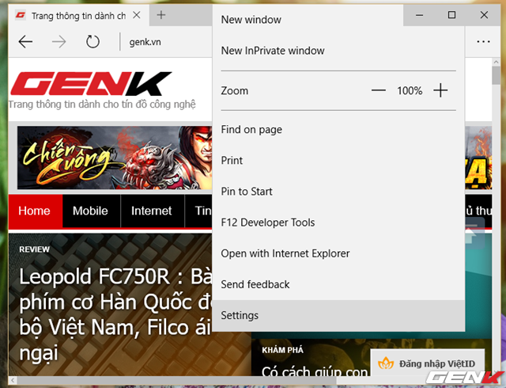Click the Trang thông tin tagline text
Image resolution: width=506 pixels, height=388 pixels.
pyautogui.click(x=102, y=105)
